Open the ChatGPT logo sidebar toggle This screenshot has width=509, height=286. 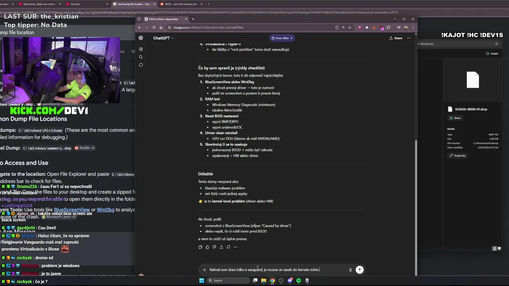pos(141,38)
